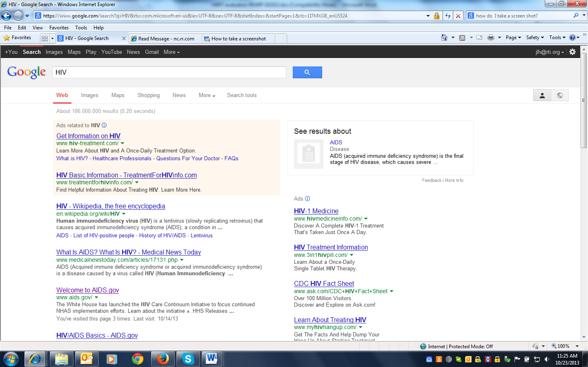588x367 pixels.
Task: Click the clock showing 11:25 AM
Action: point(567,356)
